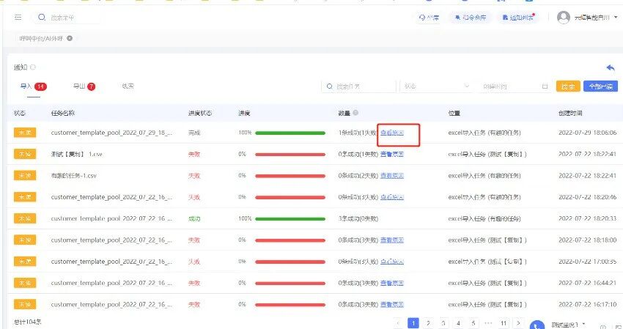Go to page 3
Screen dimensions: 623x329
click(x=443, y=323)
